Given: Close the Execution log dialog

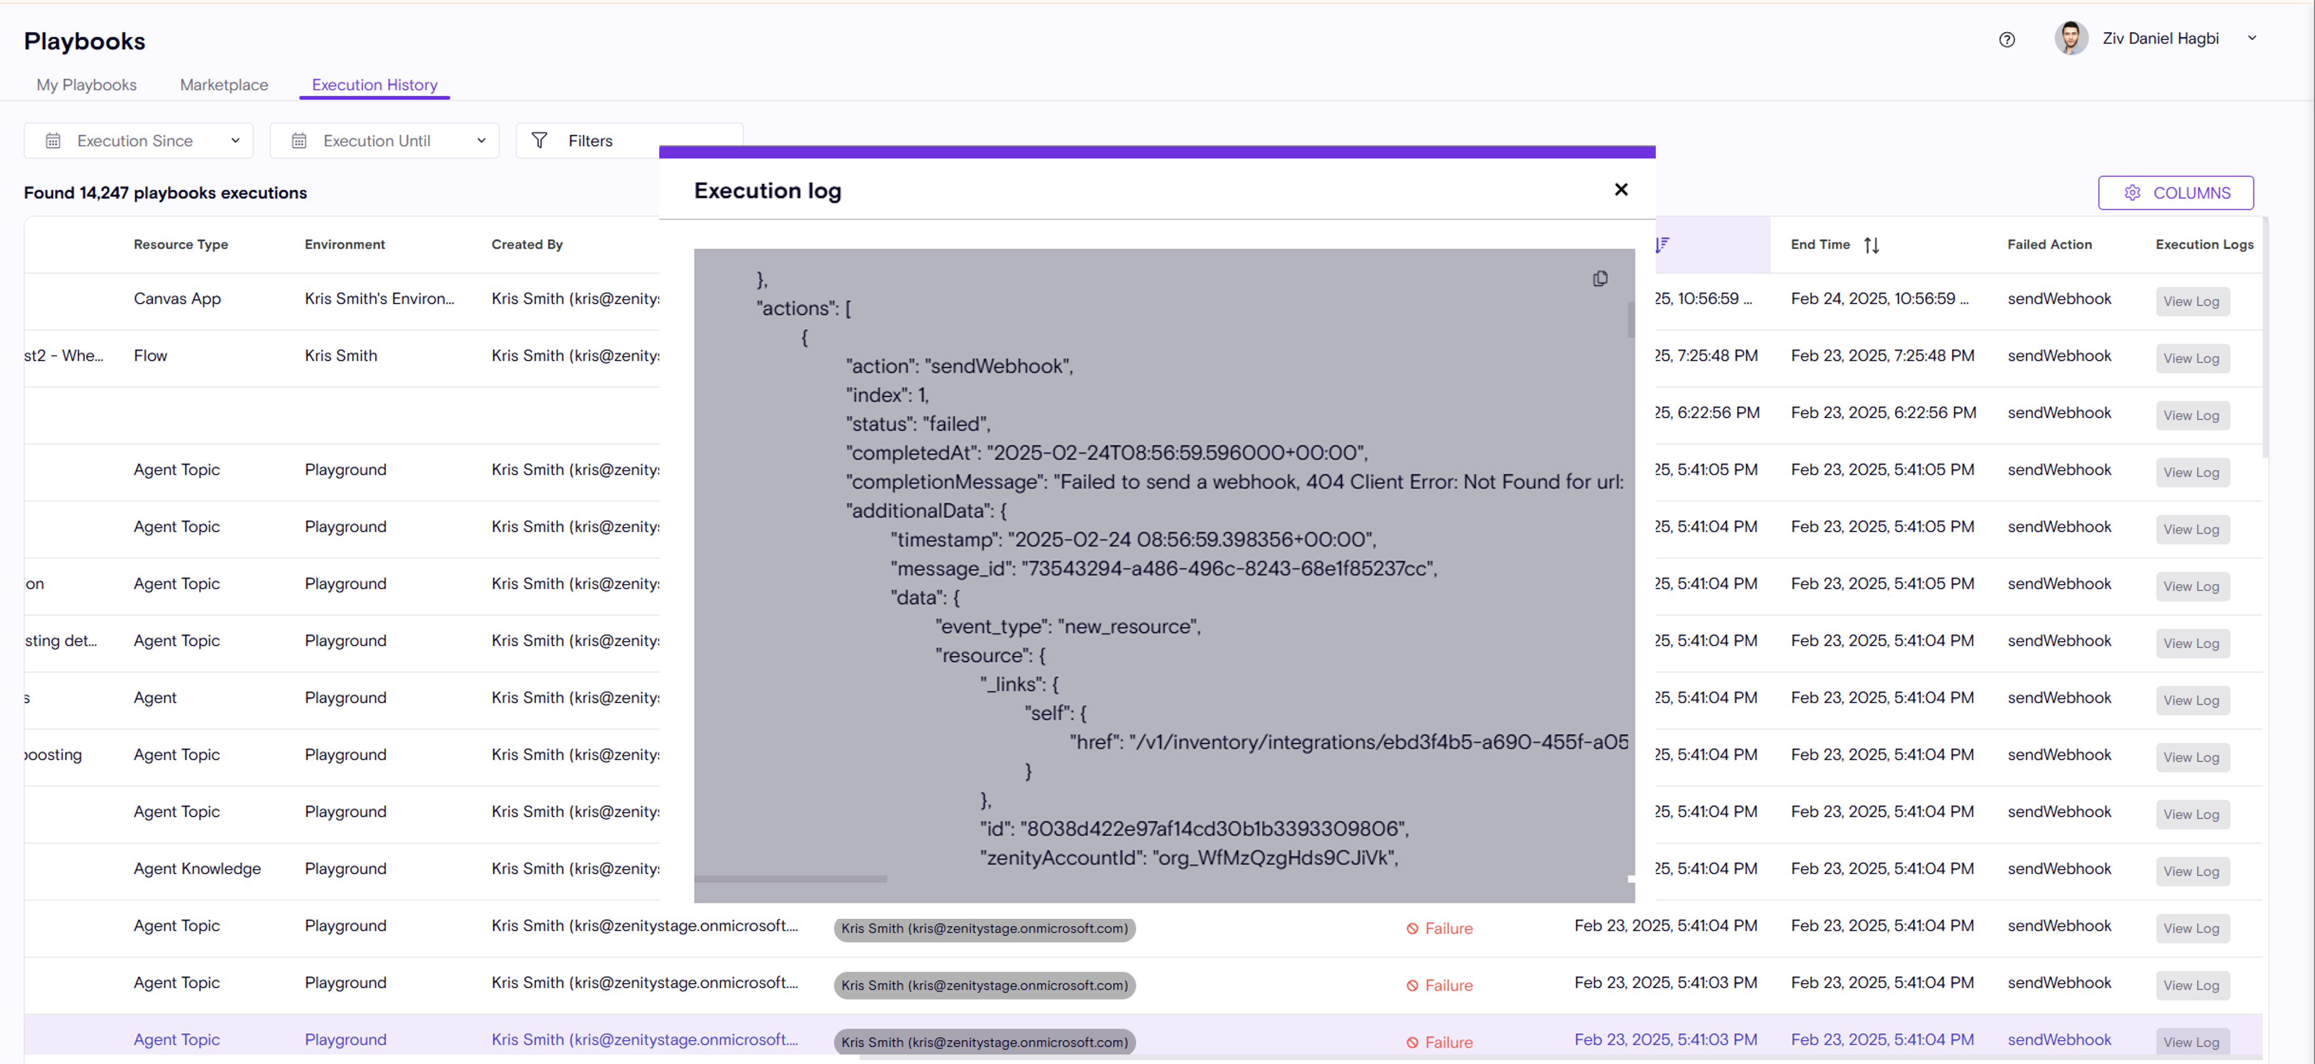Looking at the screenshot, I should tap(1620, 190).
